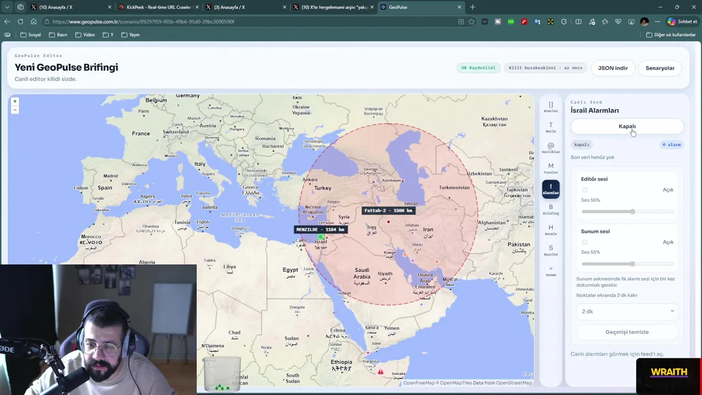Open browser settings and more menu
The image size is (702, 395).
(x=658, y=21)
